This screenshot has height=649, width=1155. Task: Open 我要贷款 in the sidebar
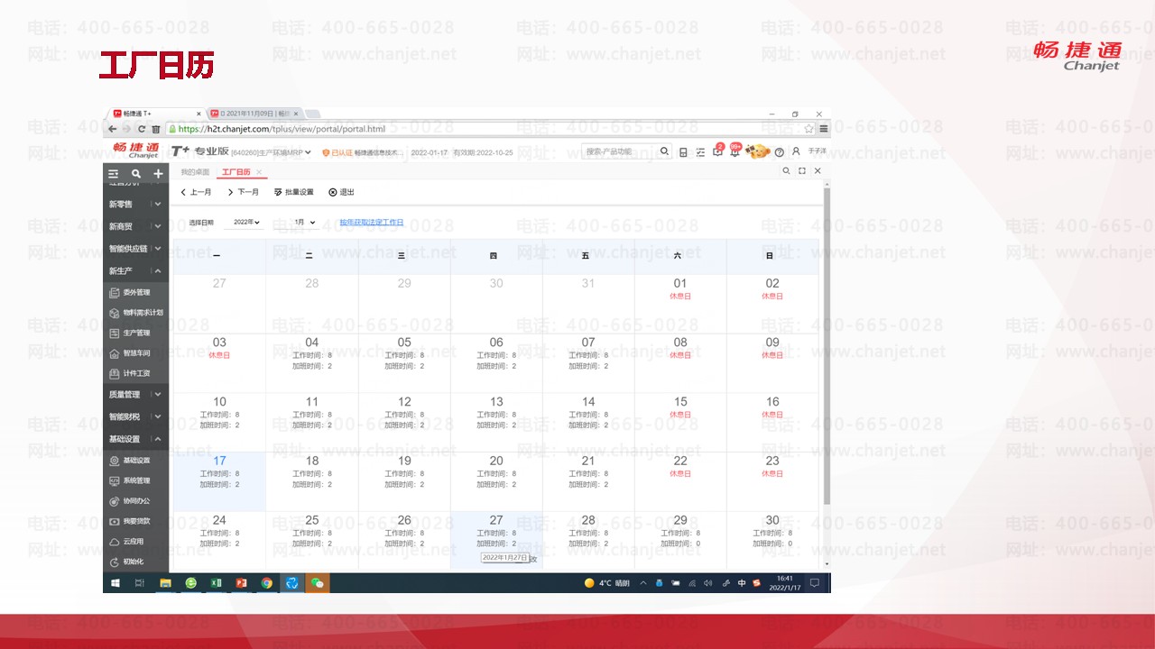coord(135,521)
